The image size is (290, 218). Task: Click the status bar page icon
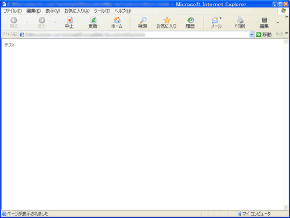coord(4,214)
